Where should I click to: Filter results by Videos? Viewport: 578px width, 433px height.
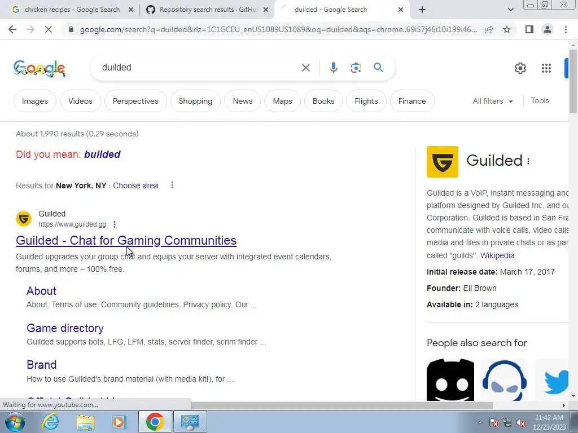point(80,101)
